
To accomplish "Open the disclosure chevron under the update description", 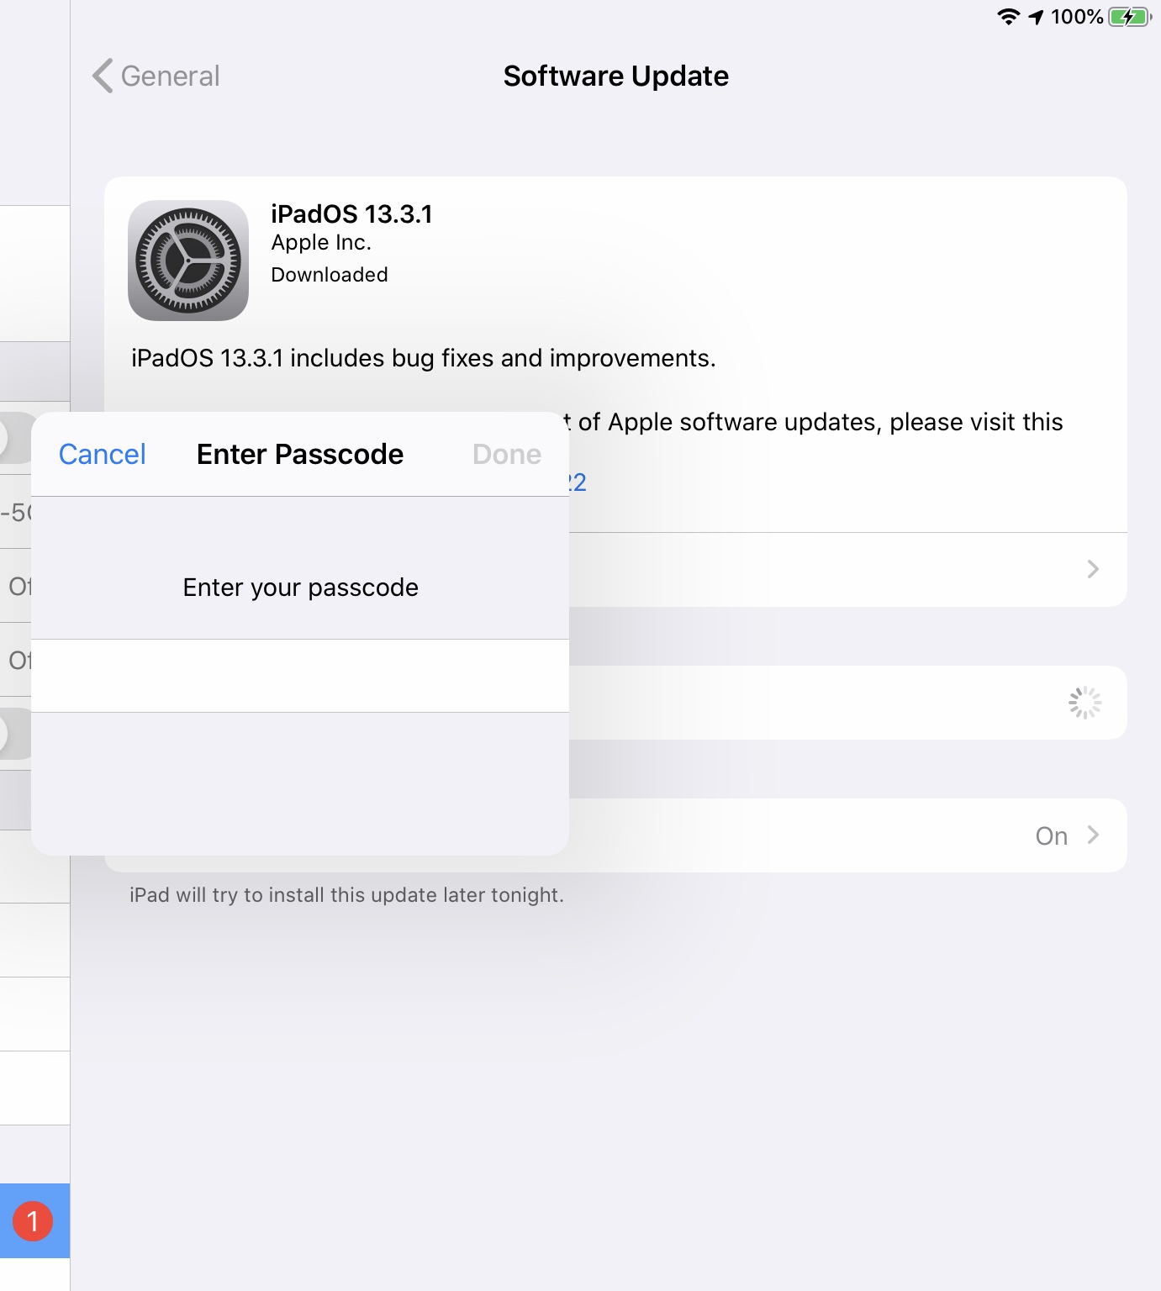I will point(1093,569).
